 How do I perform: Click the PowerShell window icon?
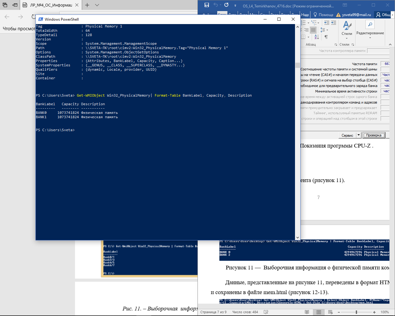(x=40, y=19)
